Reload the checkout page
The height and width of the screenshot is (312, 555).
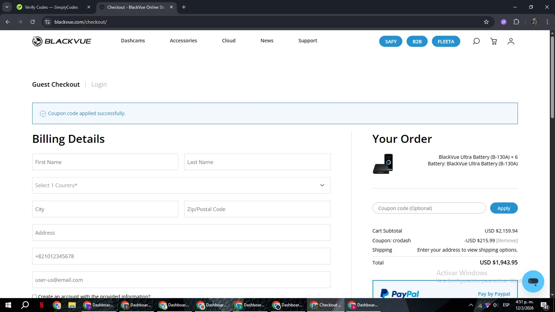[x=33, y=22]
